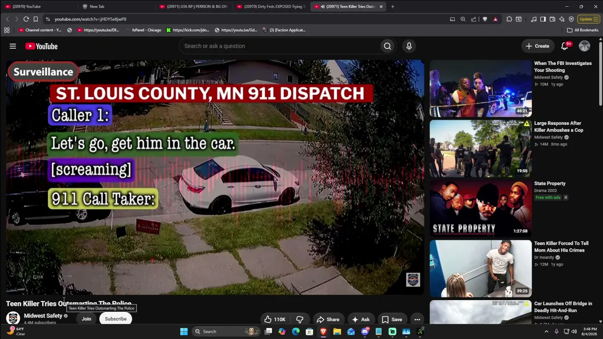Click the Windows taskbar Search box
Image resolution: width=603 pixels, height=339 pixels.
click(226, 331)
